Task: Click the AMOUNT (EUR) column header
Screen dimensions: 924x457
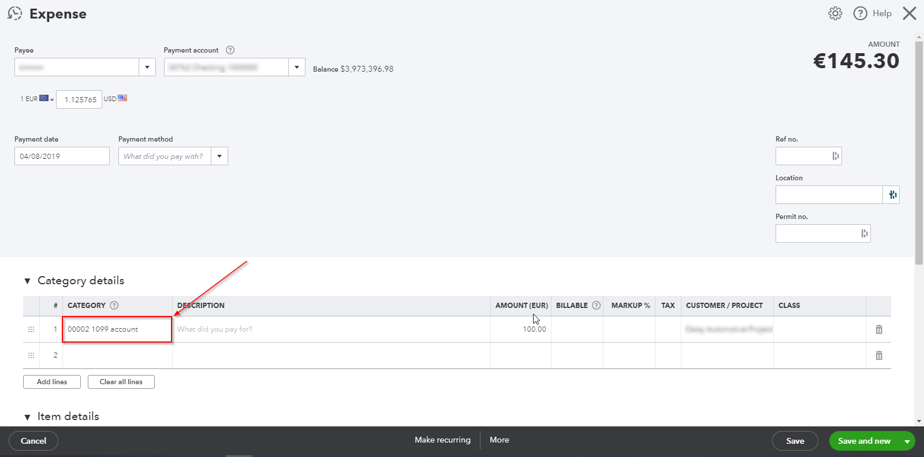Action: tap(521, 305)
